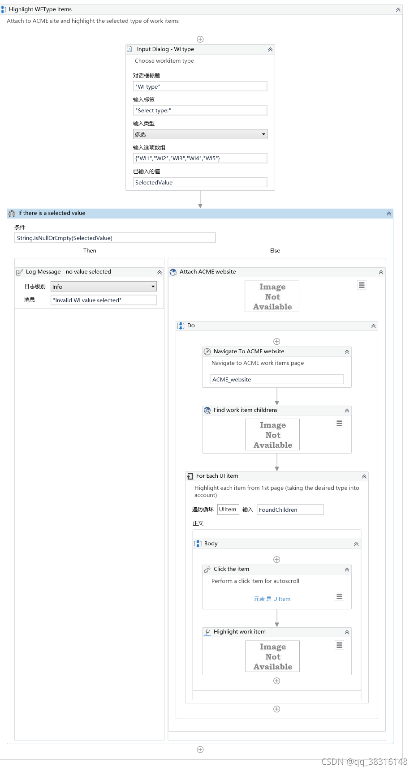Viewport: 414px width, 771px height.
Task: Select the Highlight each item from 1st page annotation
Action: [277, 491]
